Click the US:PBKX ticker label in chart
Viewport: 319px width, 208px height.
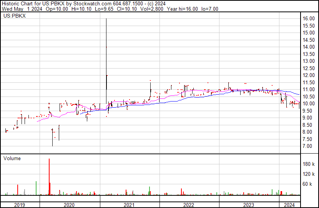pos(15,16)
